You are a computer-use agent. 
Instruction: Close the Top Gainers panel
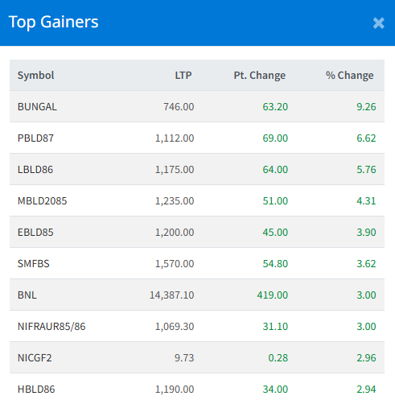[378, 23]
